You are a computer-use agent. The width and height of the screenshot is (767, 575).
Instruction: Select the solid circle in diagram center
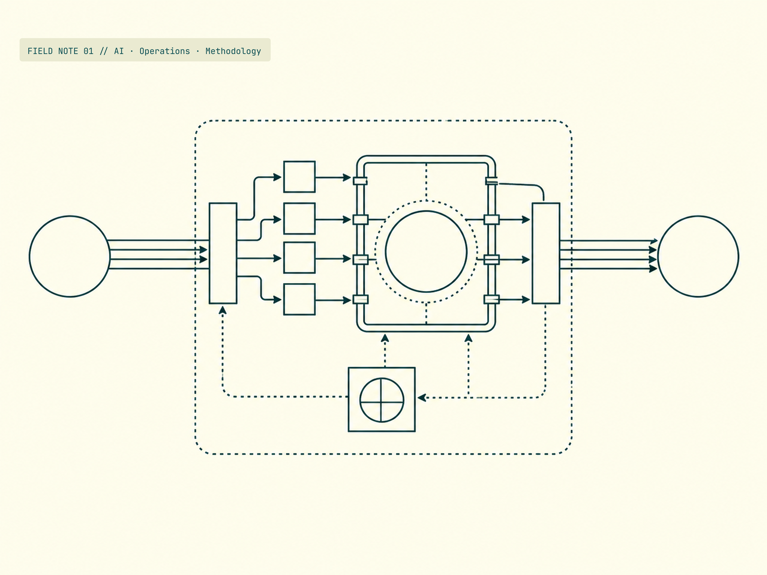click(x=426, y=251)
